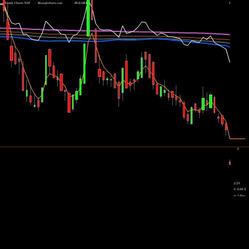Click the 'in 5 Days' label
This screenshot has width=249, height=249.
(x=240, y=196)
